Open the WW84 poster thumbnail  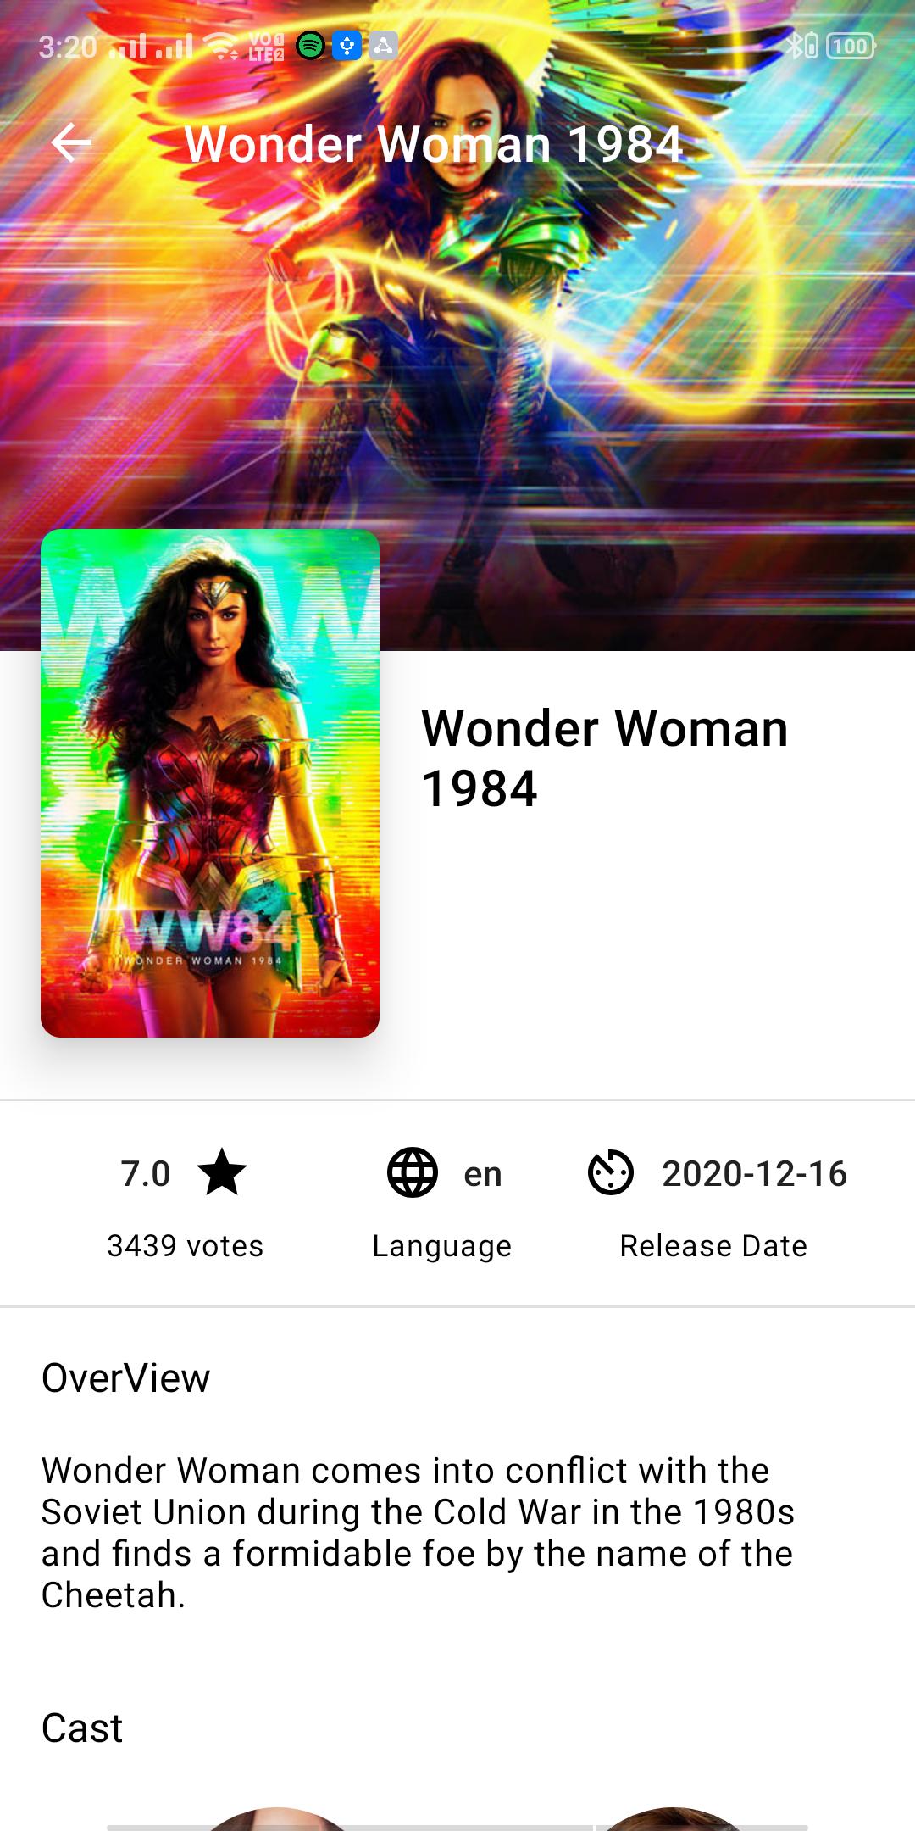click(210, 783)
